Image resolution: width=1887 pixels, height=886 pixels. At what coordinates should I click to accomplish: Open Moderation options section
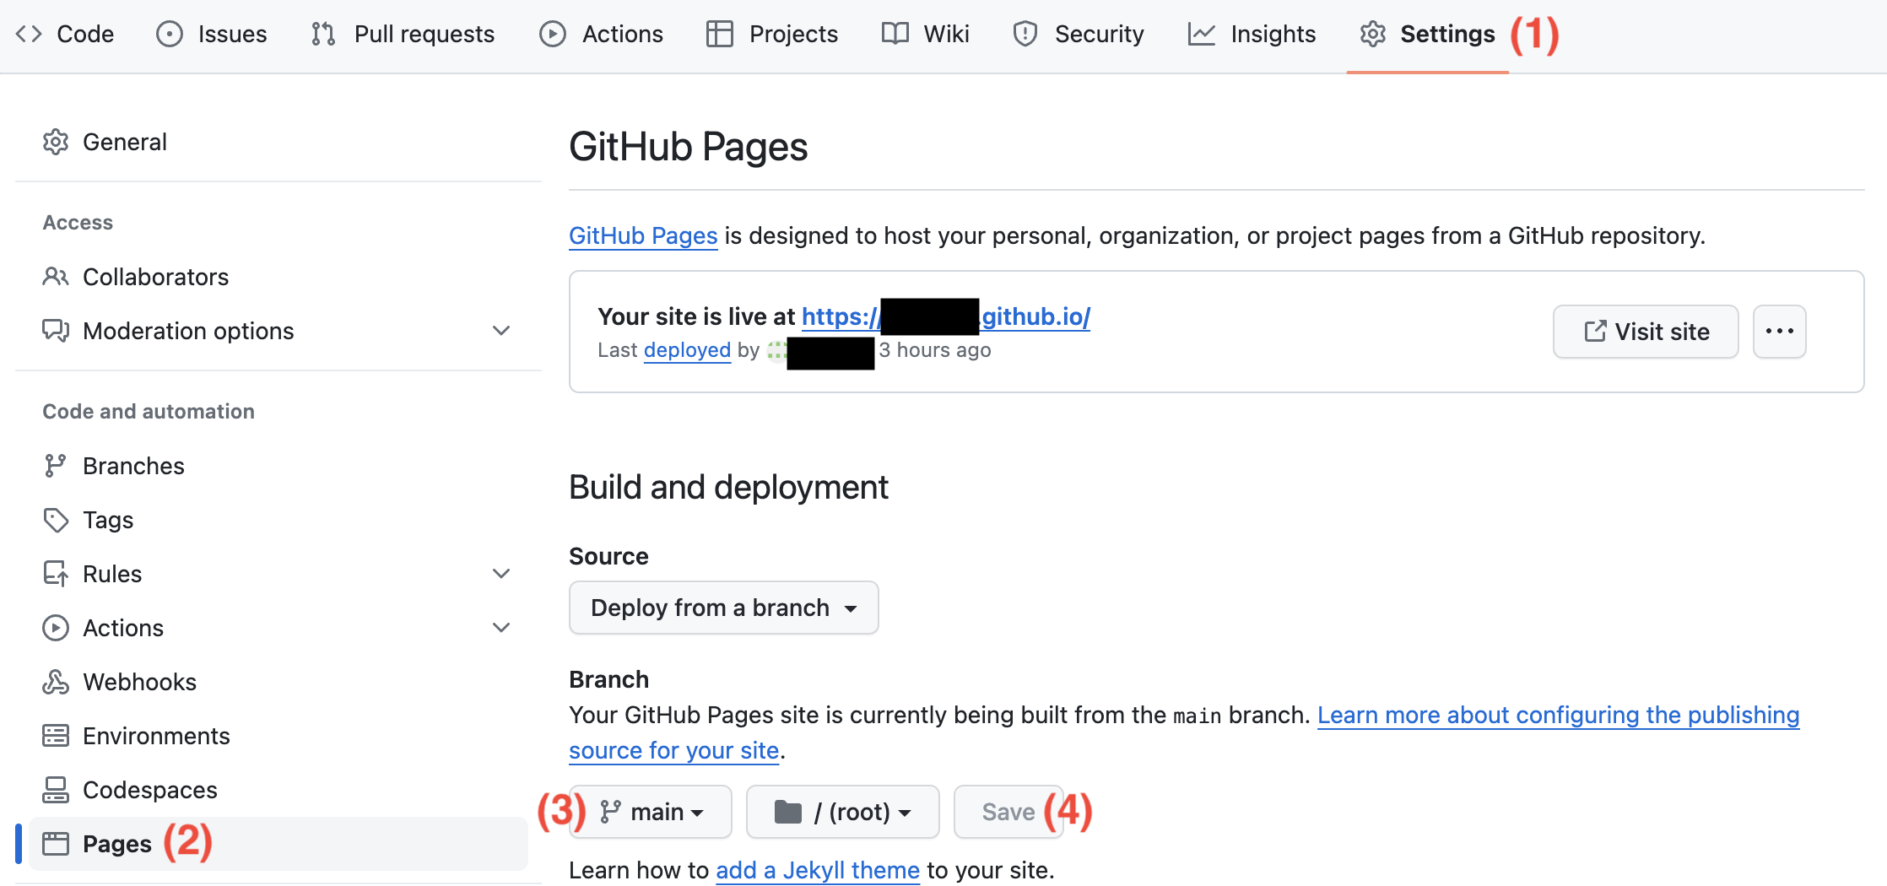pyautogui.click(x=278, y=331)
